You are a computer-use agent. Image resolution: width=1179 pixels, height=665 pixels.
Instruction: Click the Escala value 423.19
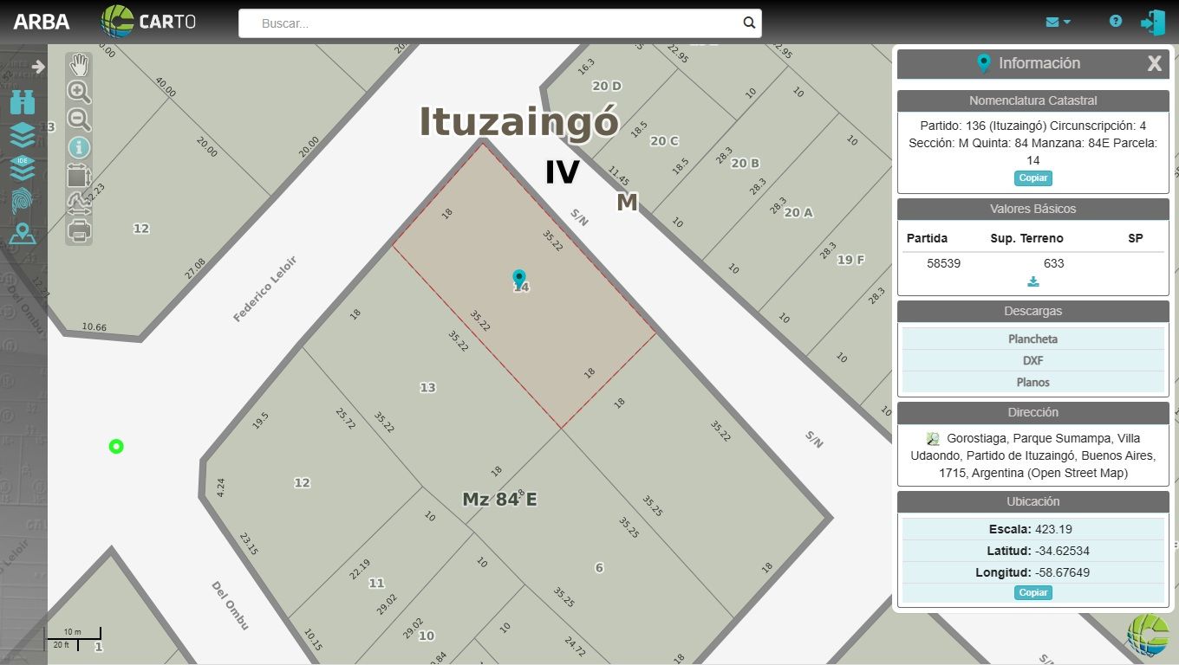click(1053, 529)
